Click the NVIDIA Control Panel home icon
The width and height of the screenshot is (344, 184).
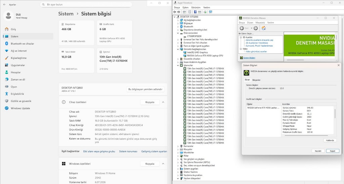point(264,28)
